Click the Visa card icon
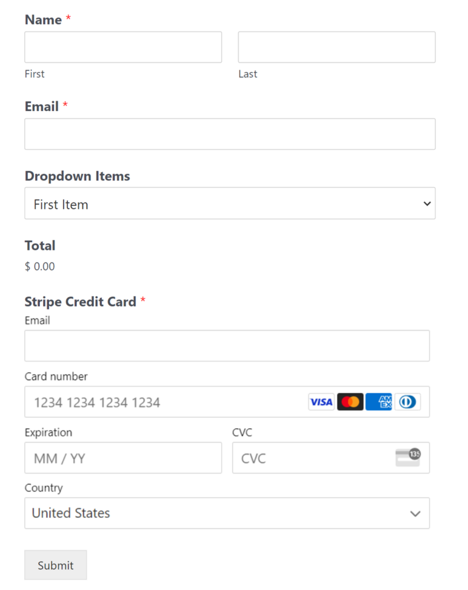 click(321, 402)
